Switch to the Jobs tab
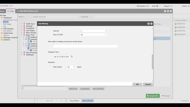Screen dimensions: 190x107 click(11, 11)
